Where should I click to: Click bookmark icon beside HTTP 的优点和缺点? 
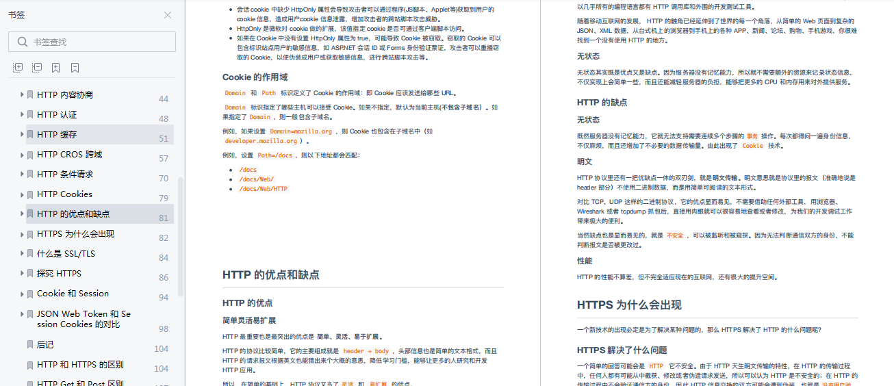pos(30,214)
